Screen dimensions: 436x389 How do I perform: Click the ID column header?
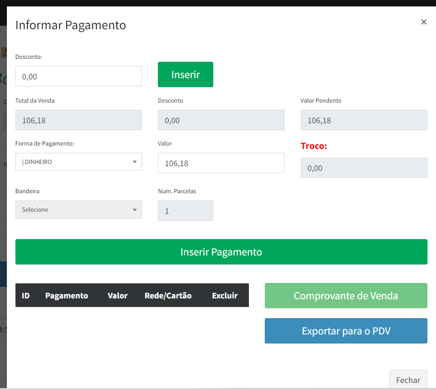pos(26,295)
